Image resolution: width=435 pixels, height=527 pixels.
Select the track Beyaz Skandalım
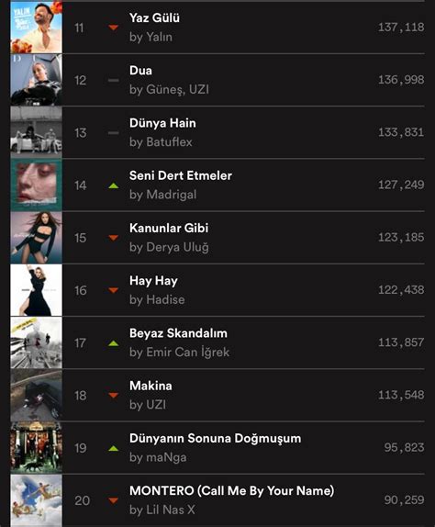click(178, 333)
